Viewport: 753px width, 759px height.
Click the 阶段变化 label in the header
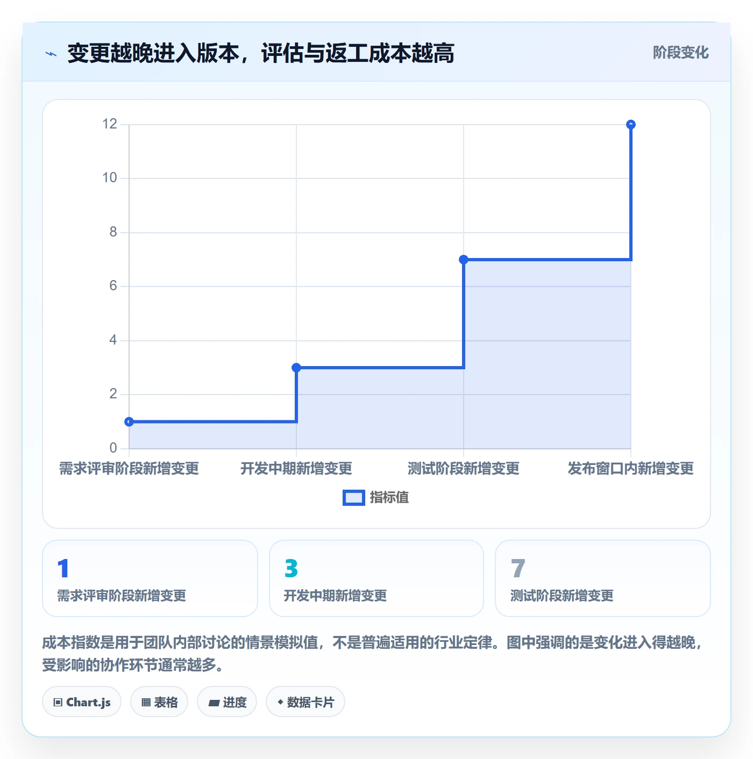(x=680, y=53)
